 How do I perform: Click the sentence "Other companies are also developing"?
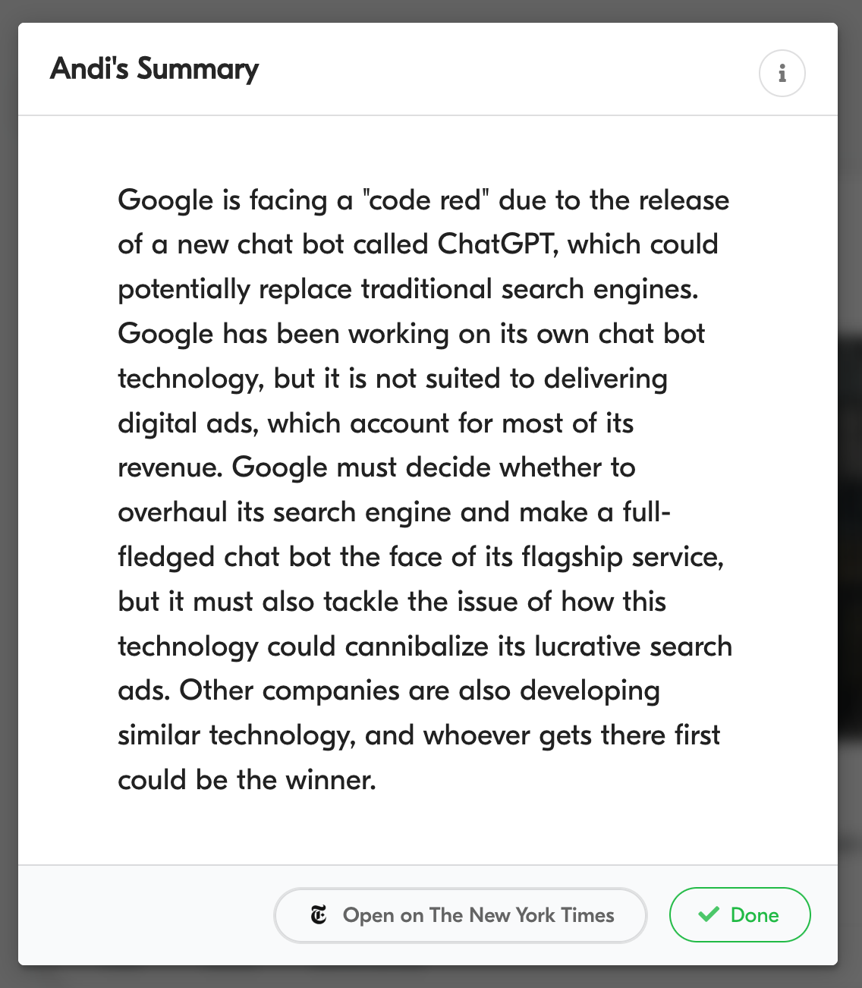(x=420, y=691)
